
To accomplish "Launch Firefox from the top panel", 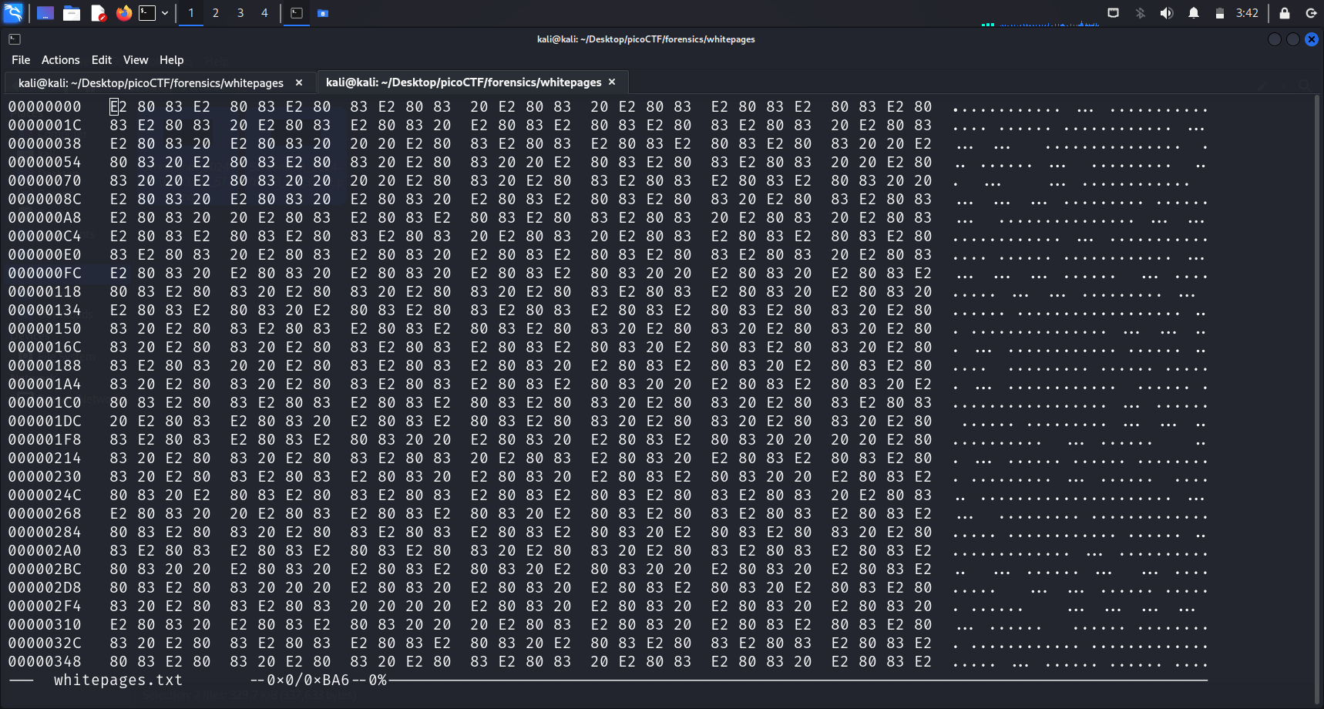I will (123, 13).
